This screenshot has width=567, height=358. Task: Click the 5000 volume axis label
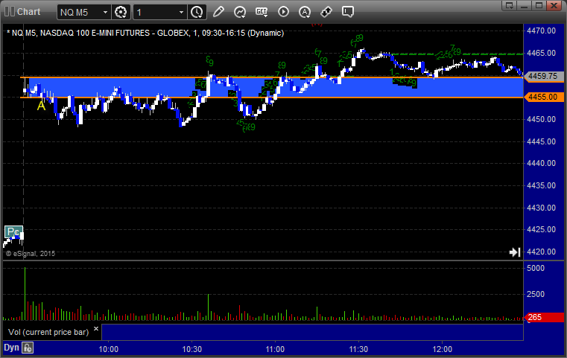point(536,268)
